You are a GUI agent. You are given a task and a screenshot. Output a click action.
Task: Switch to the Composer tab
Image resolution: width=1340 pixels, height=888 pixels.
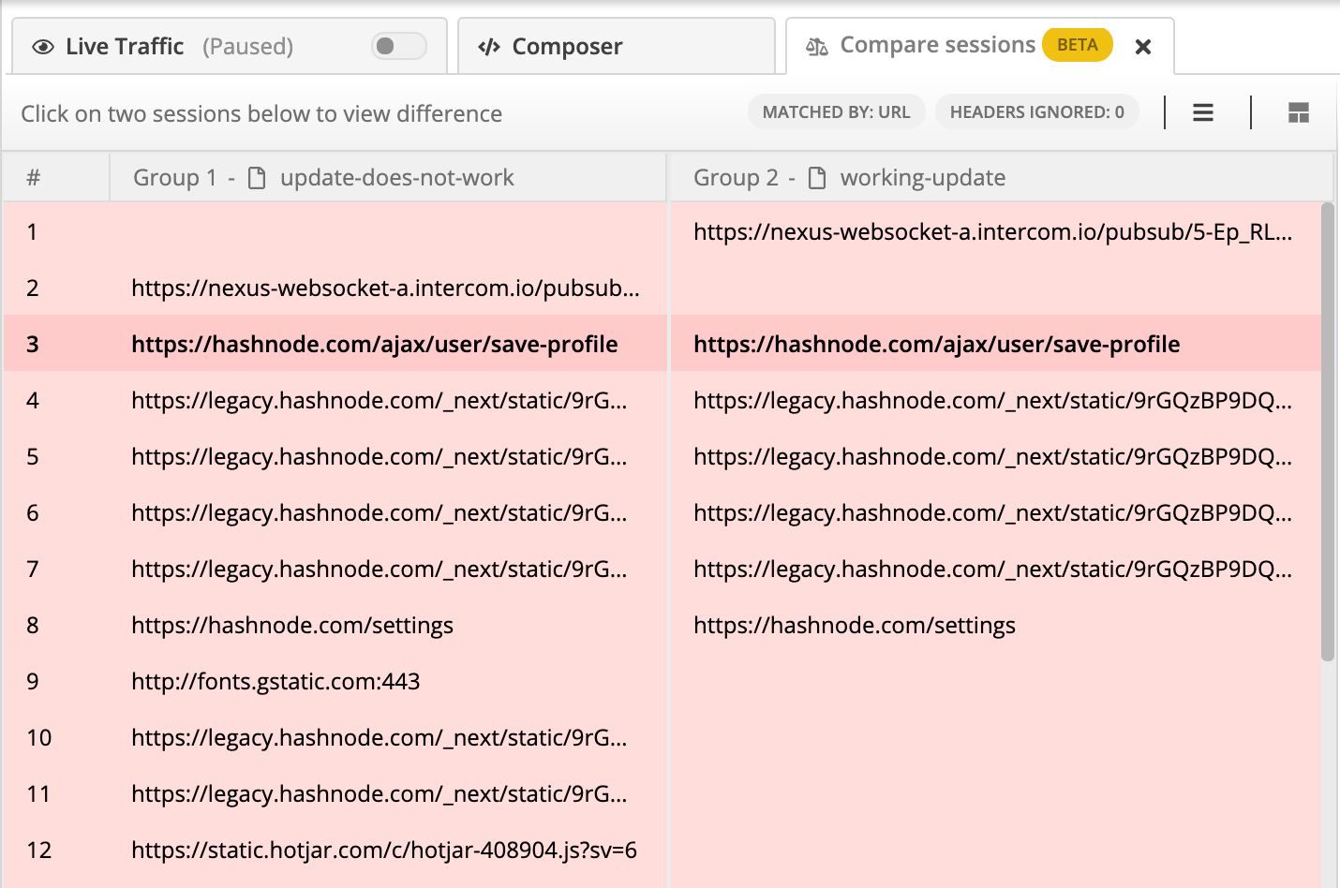(617, 46)
